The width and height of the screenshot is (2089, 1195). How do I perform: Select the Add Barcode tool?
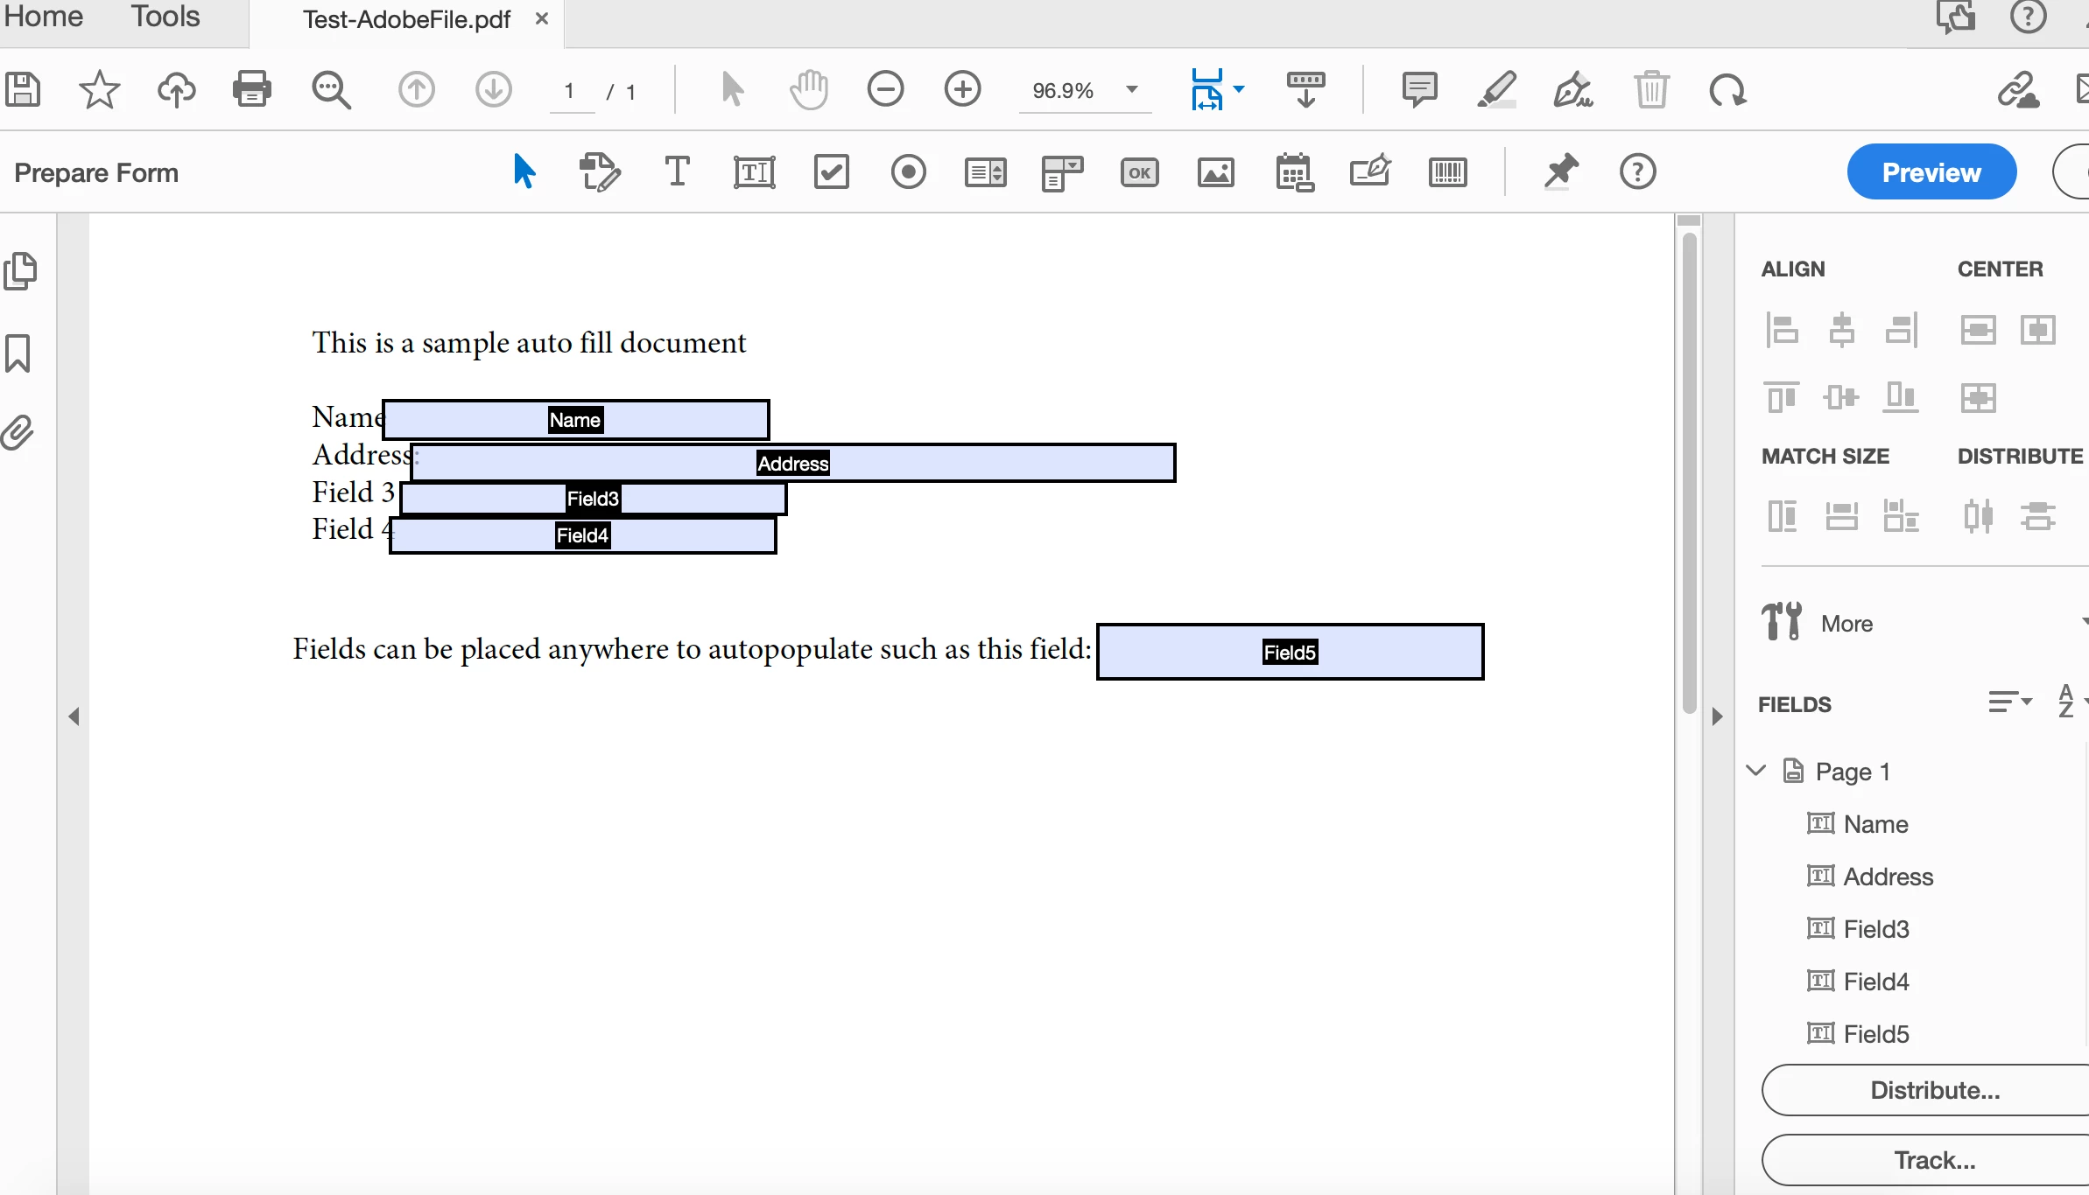1447,172
